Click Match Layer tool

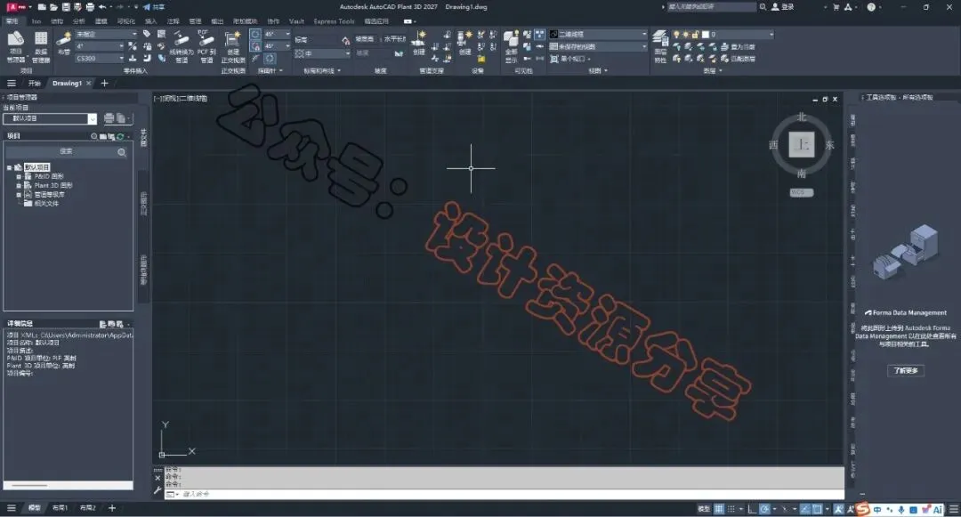pos(738,59)
